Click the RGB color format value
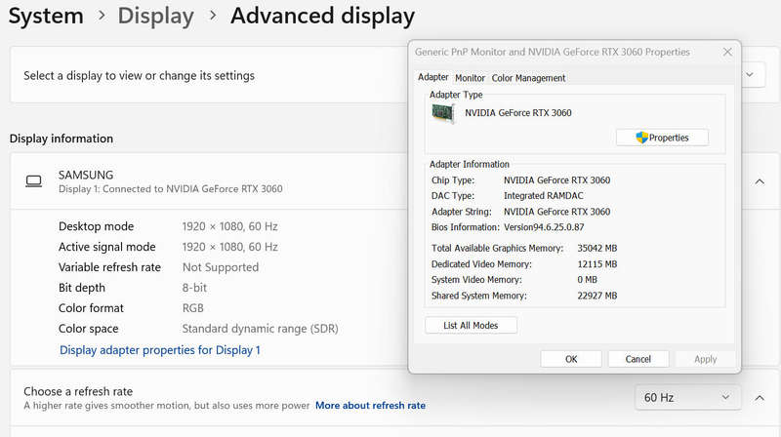 pos(192,308)
